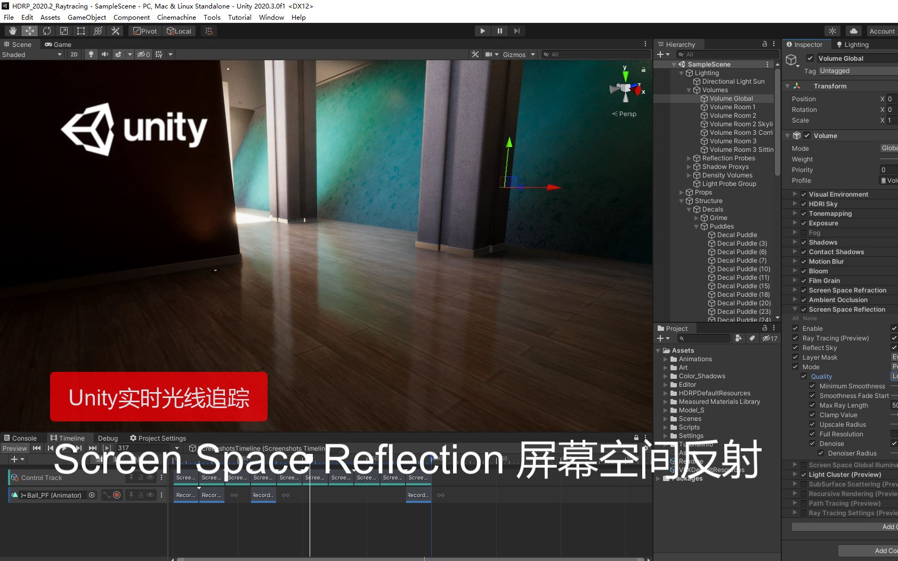The image size is (898, 561).
Task: Start Play mode with the Play button
Action: click(x=482, y=31)
